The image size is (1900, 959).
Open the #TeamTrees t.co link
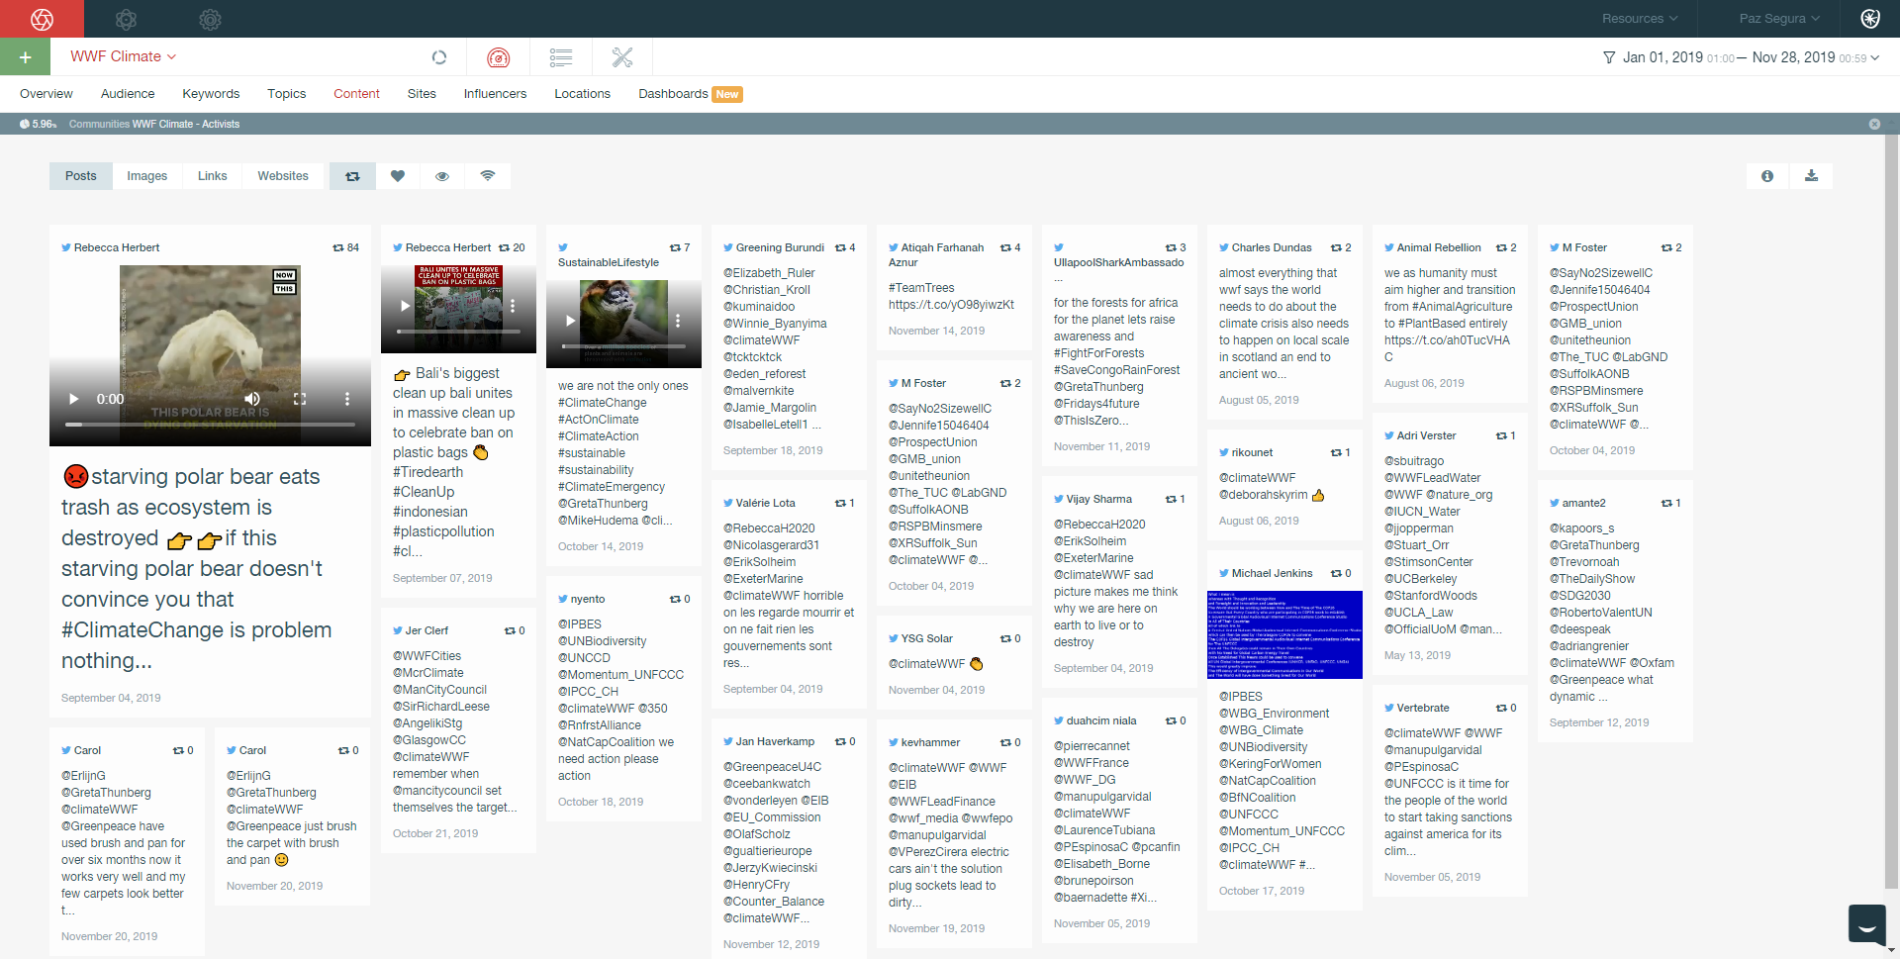click(951, 305)
